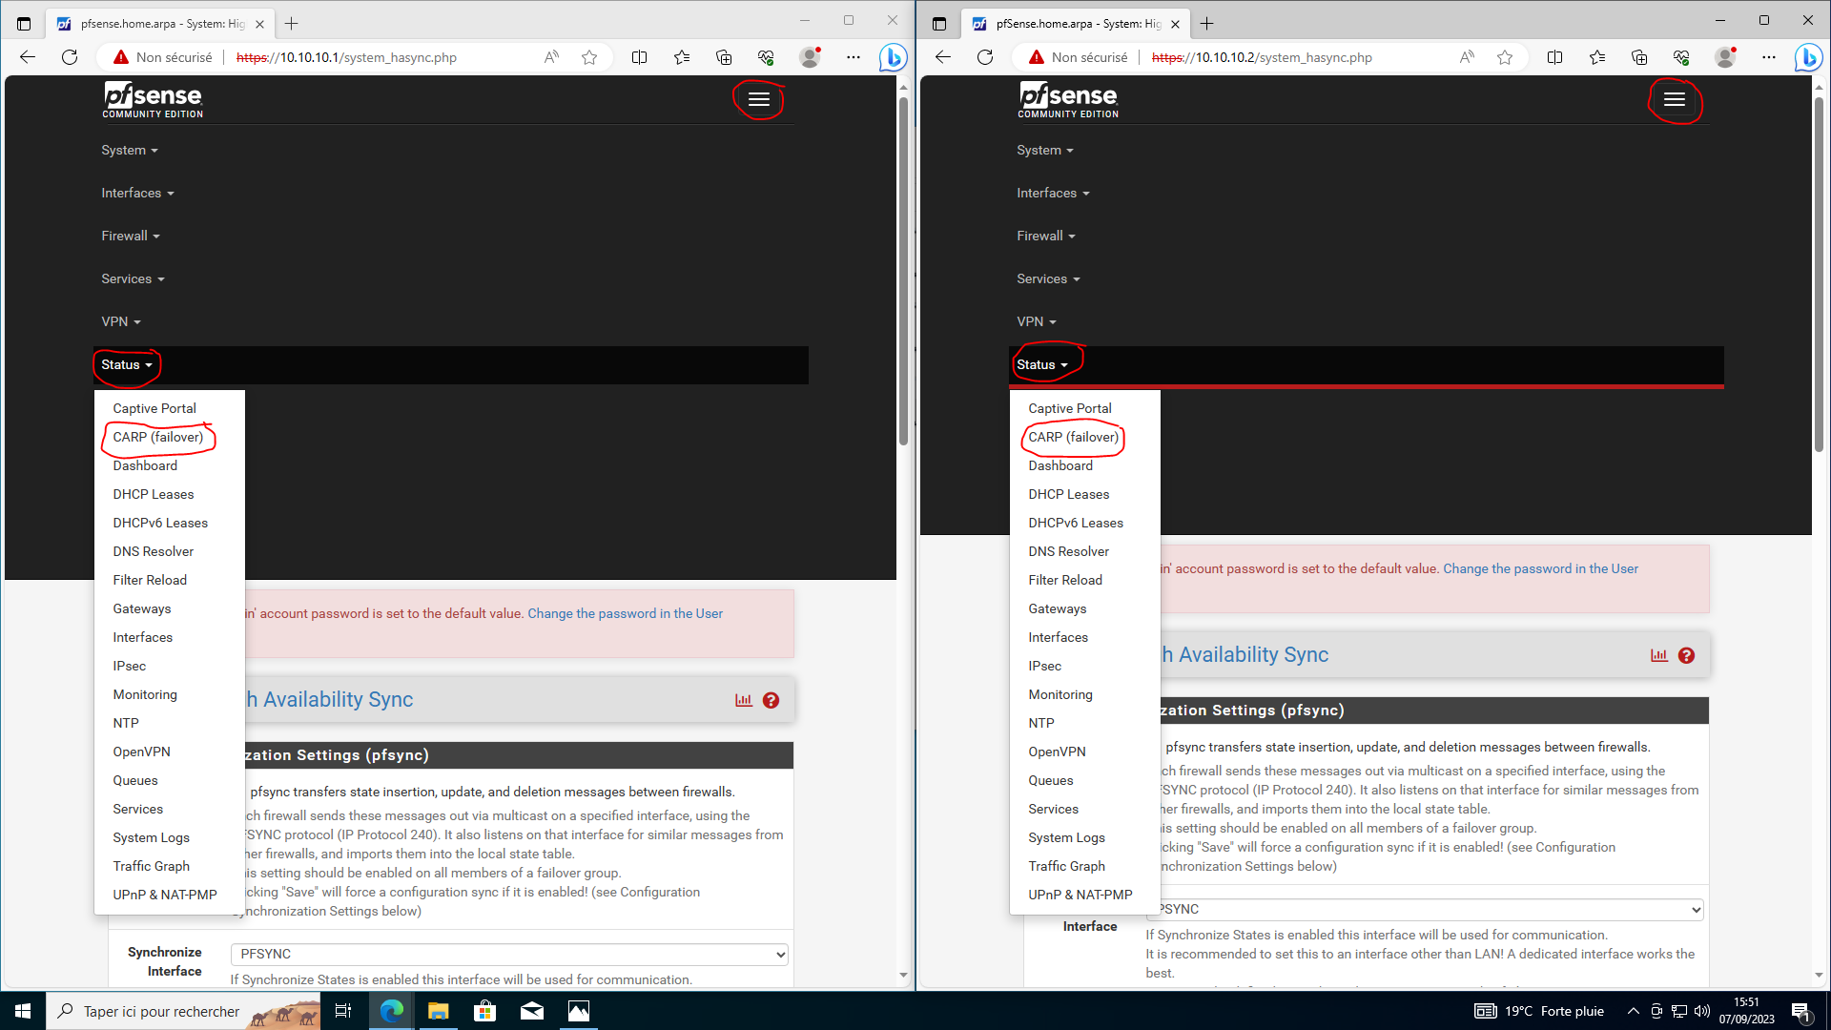Viewport: 1831px width, 1030px height.
Task: Click the red help icon in left window
Action: click(x=771, y=700)
